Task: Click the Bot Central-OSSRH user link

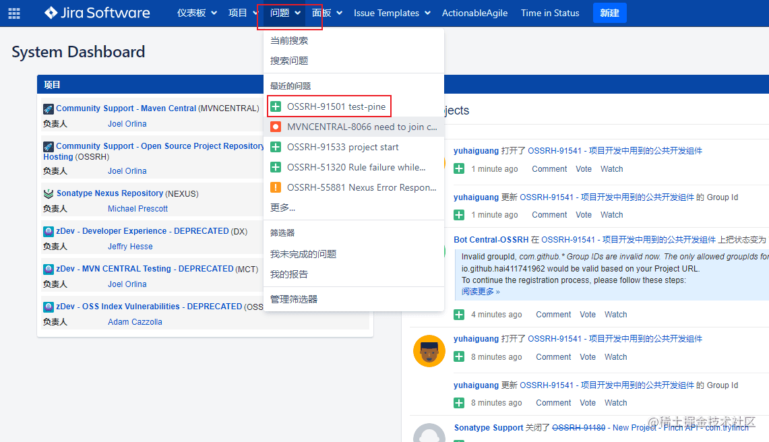Action: click(x=491, y=240)
